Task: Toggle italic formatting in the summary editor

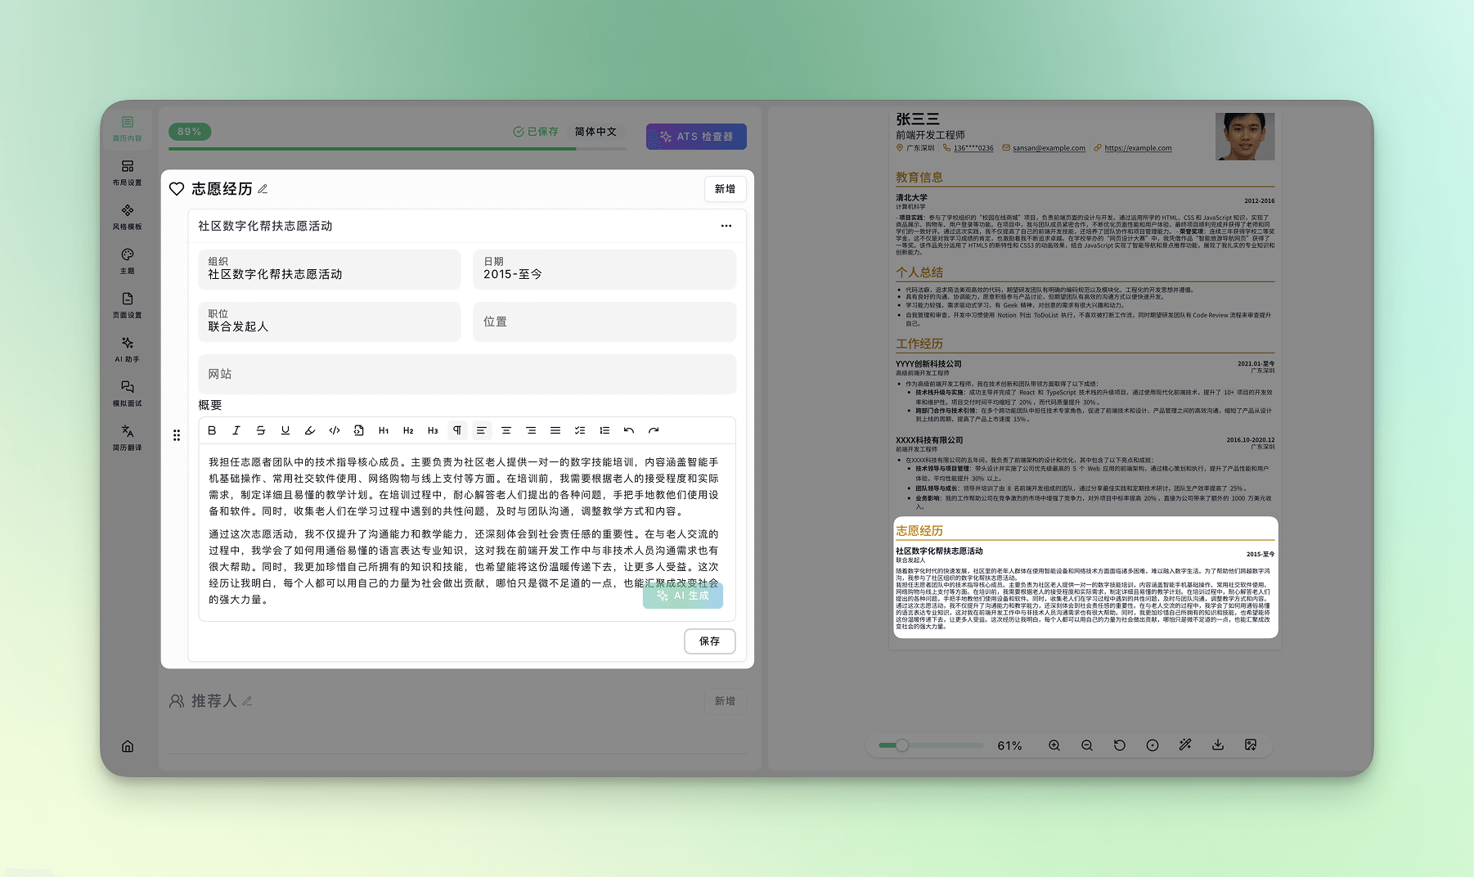Action: 236,430
